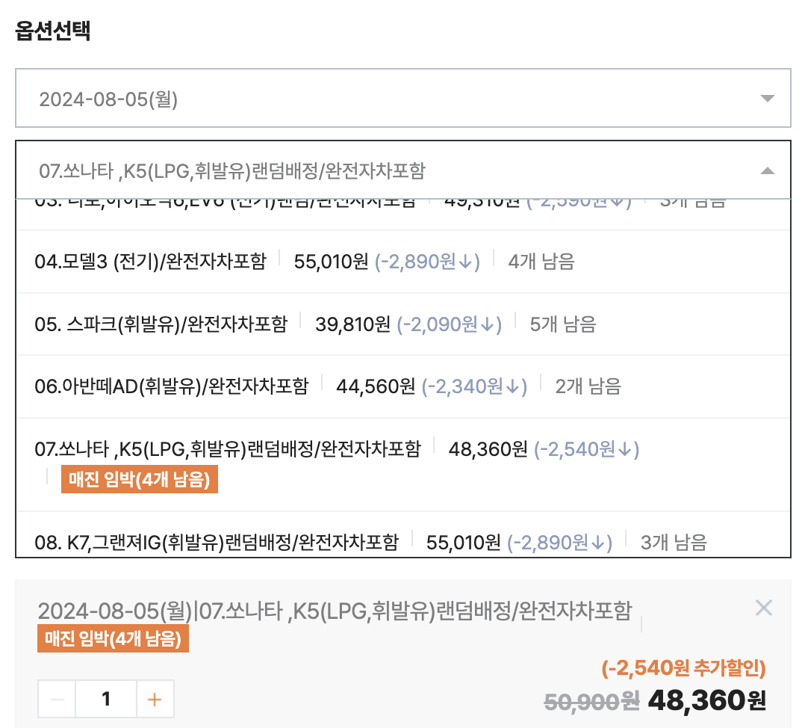Viewport: 802px width, 728px height.
Task: Select option 07.쏘나타, K5 랜덤배정
Action: 402,464
